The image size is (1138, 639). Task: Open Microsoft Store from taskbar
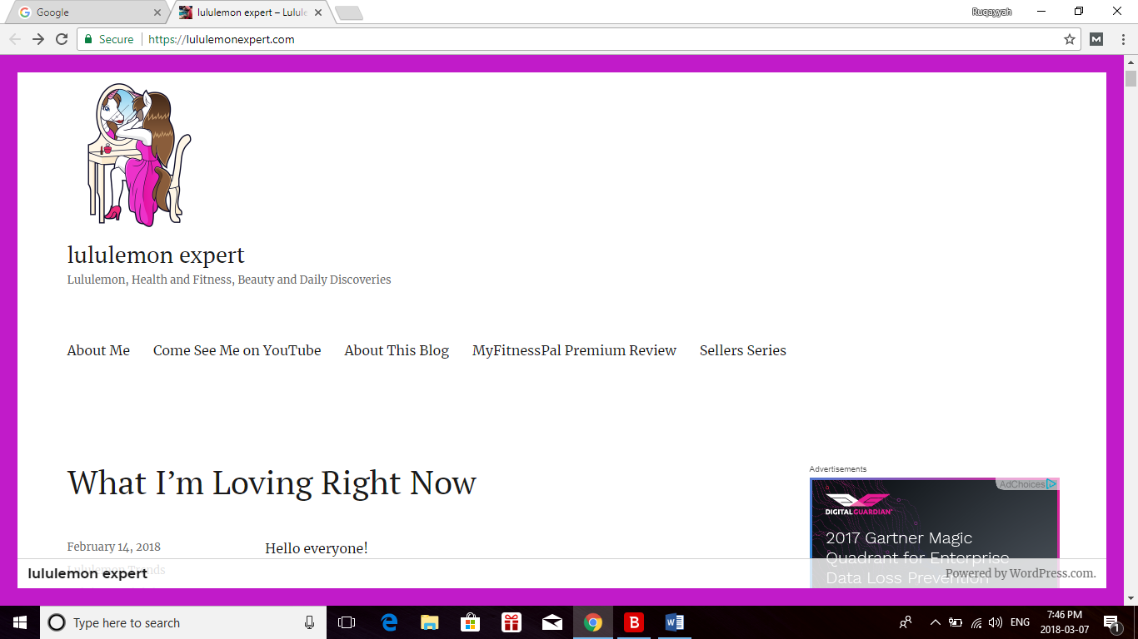471,622
